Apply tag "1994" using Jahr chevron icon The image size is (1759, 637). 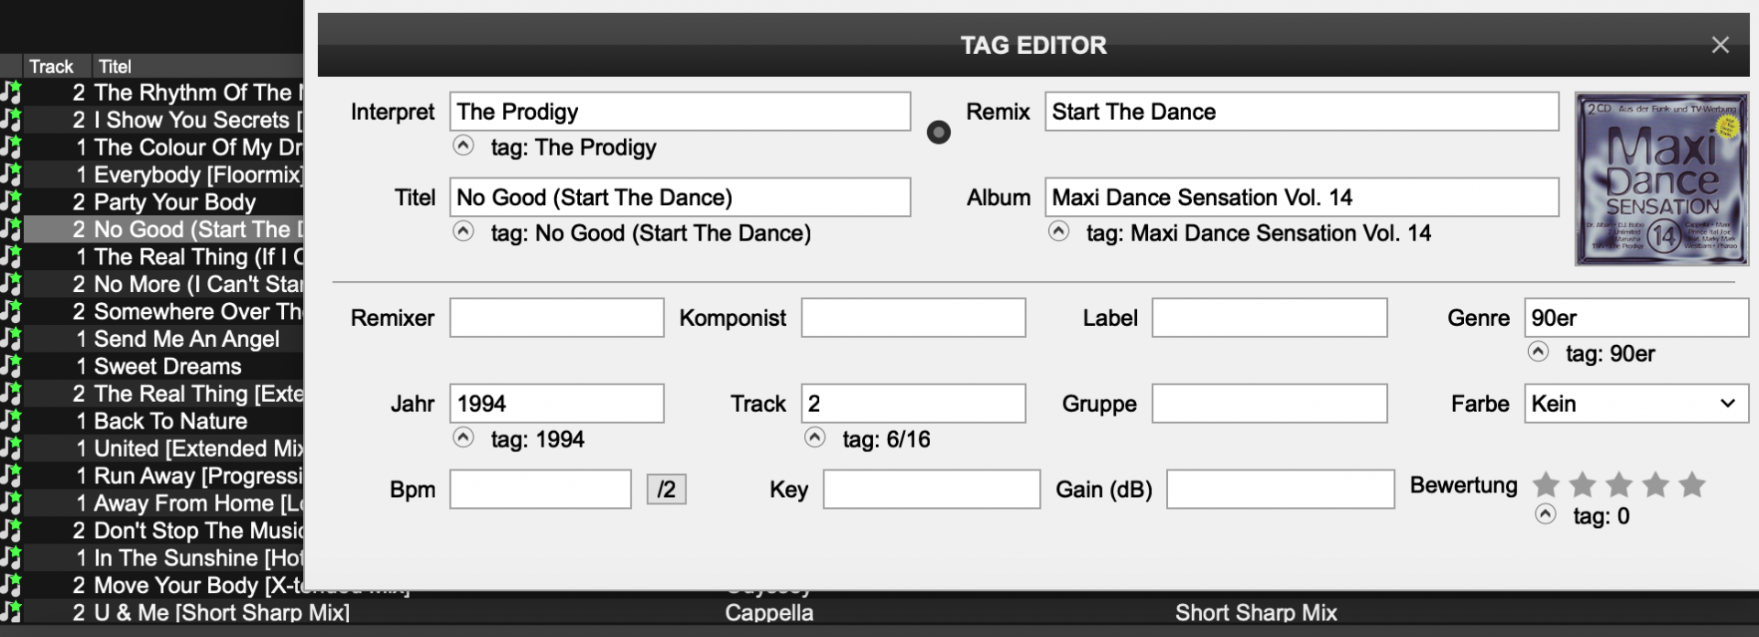click(x=463, y=437)
